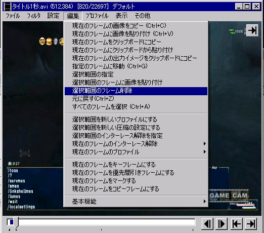The image size is (264, 233).
Task: Step back one frame with previous-frame button
Action: (x=207, y=224)
